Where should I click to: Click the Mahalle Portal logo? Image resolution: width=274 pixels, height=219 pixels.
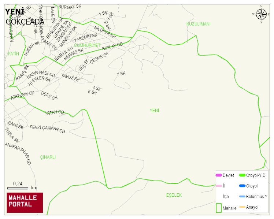[25, 203]
